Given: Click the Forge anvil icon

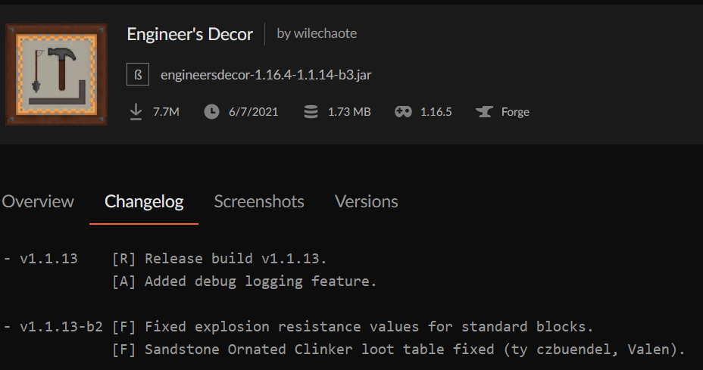Looking at the screenshot, I should point(484,112).
